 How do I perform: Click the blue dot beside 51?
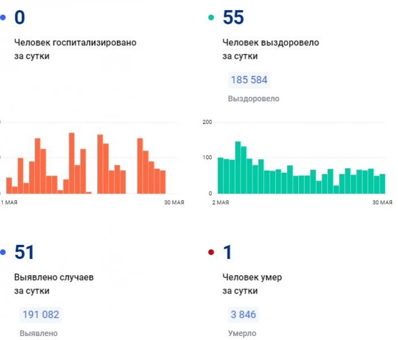pyautogui.click(x=3, y=253)
